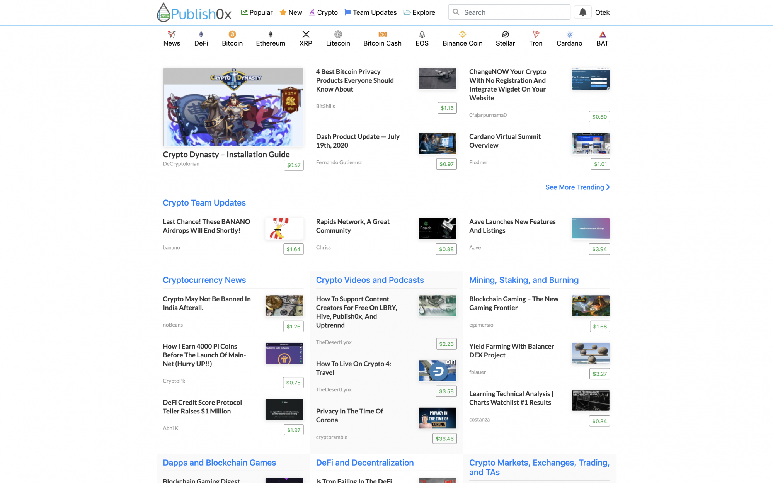Open Crypto Markets, Exchanges, Trading heading
This screenshot has height=483, width=773.
coord(539,468)
